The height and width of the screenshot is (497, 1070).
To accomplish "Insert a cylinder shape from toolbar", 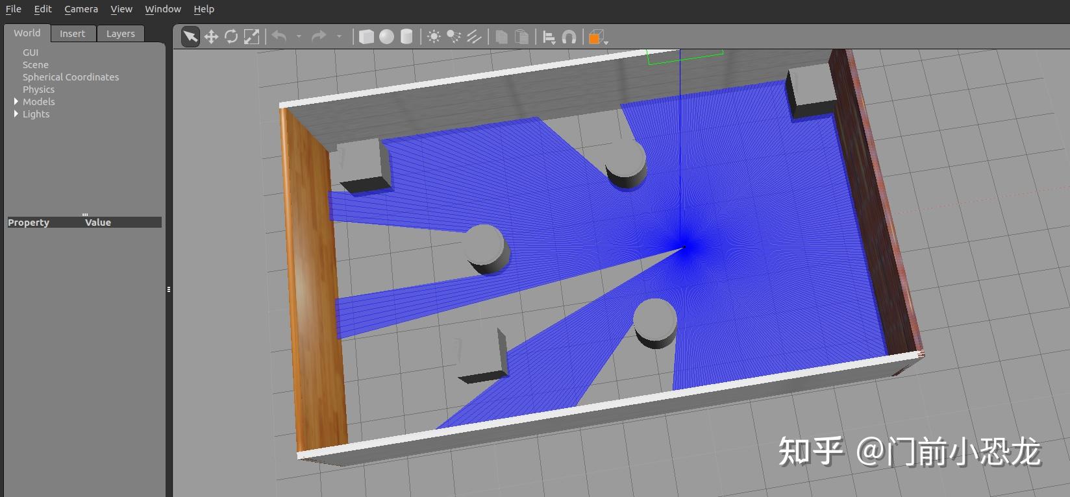I will point(406,37).
